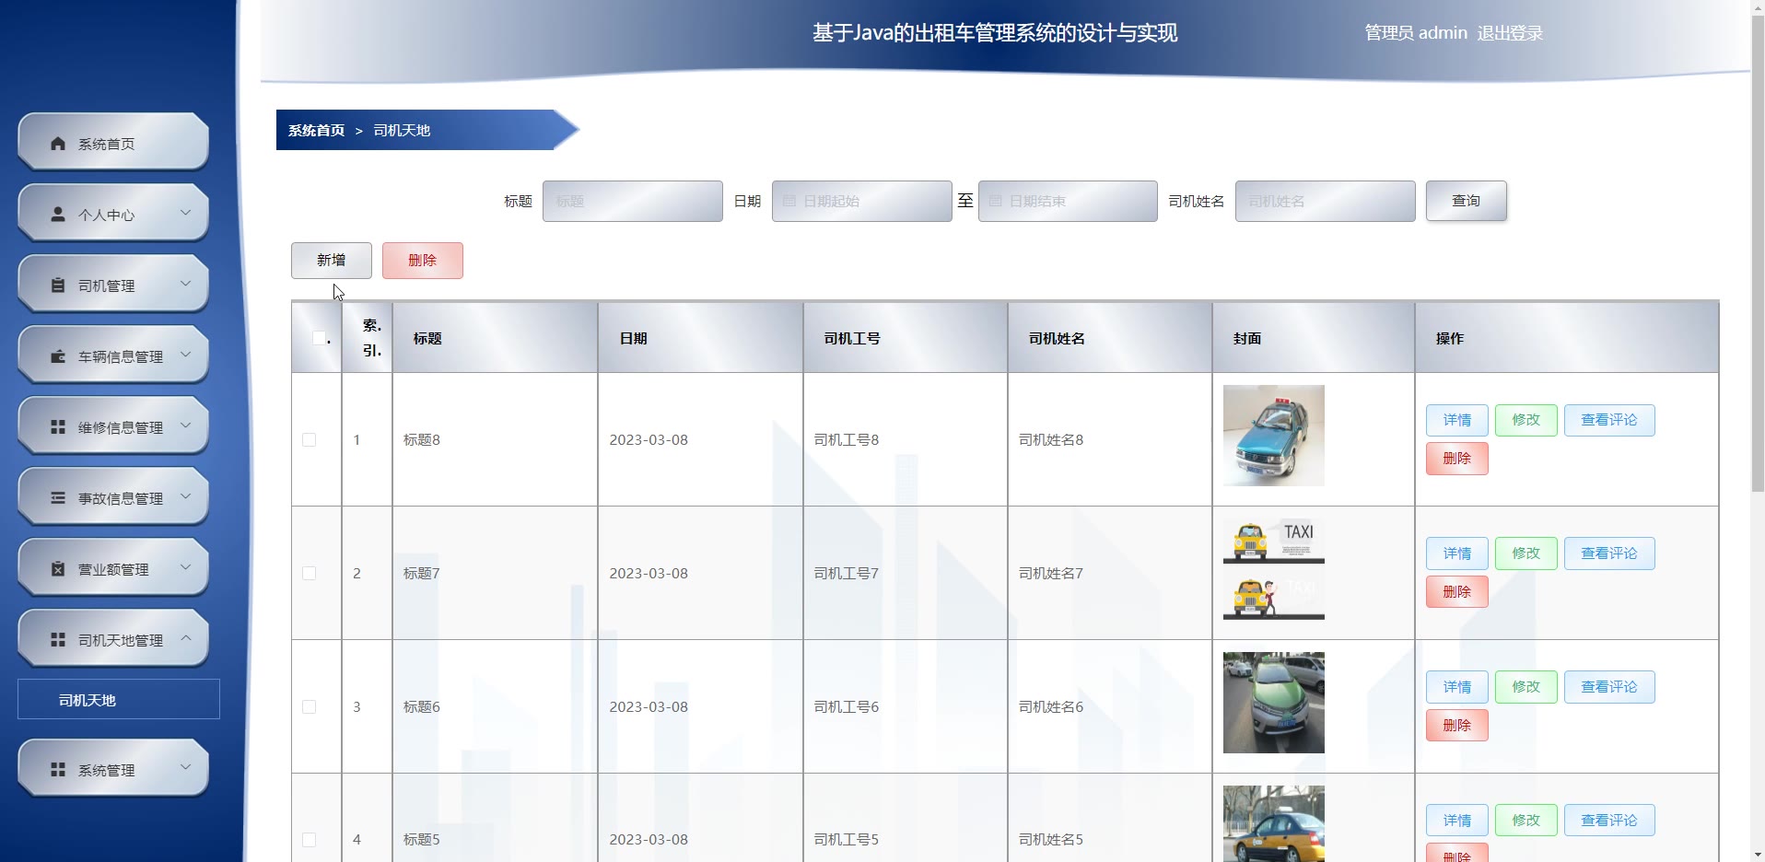Viewport: 1765px width, 862px height.
Task: Click 修改 for the 标题5 row
Action: click(x=1526, y=821)
